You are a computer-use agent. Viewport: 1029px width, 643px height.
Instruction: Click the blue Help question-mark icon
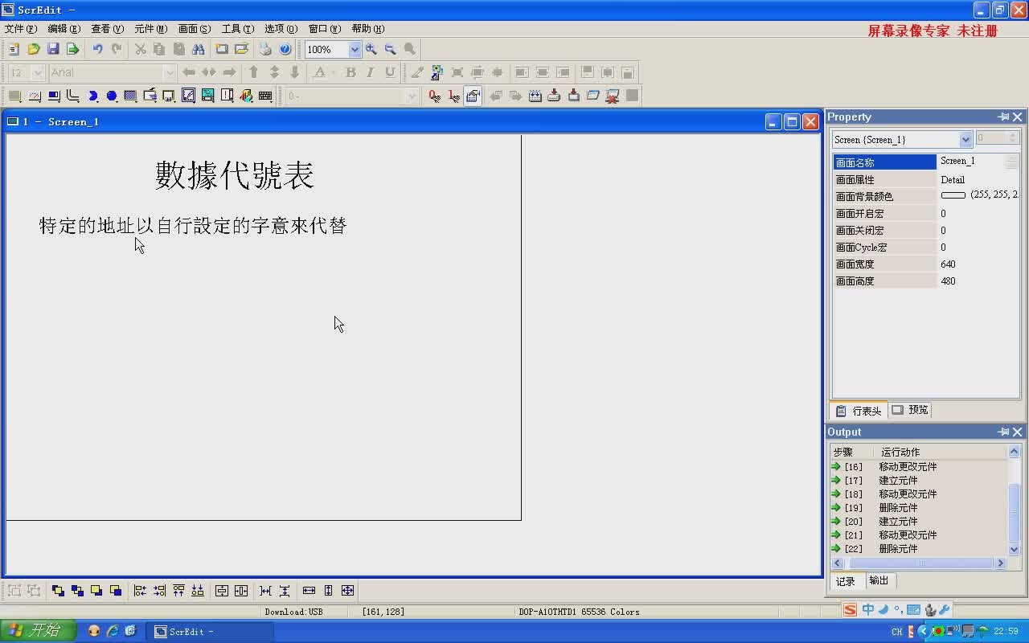pyautogui.click(x=285, y=49)
